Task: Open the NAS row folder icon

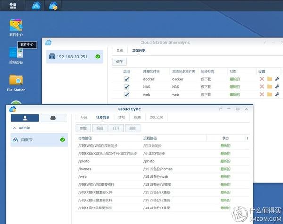Action: click(x=270, y=87)
